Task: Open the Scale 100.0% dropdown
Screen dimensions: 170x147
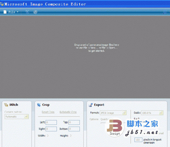Action: [x=152, y=113]
